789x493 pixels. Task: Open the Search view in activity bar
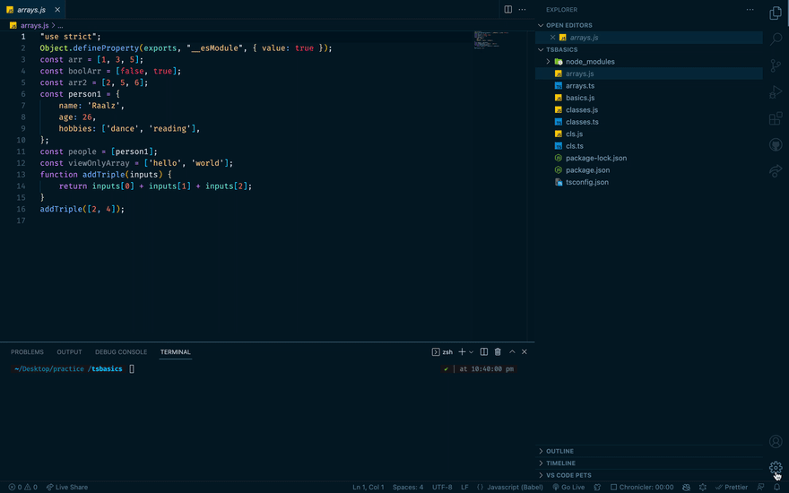click(776, 39)
